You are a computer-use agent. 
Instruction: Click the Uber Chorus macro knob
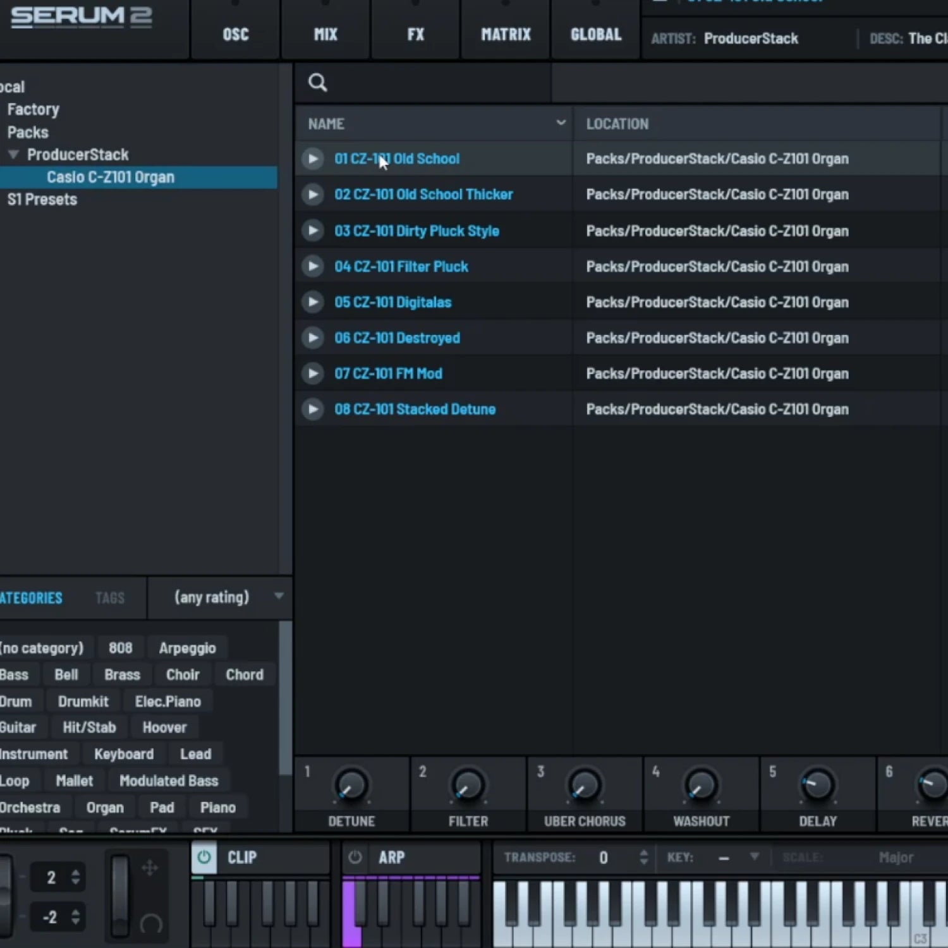click(585, 786)
